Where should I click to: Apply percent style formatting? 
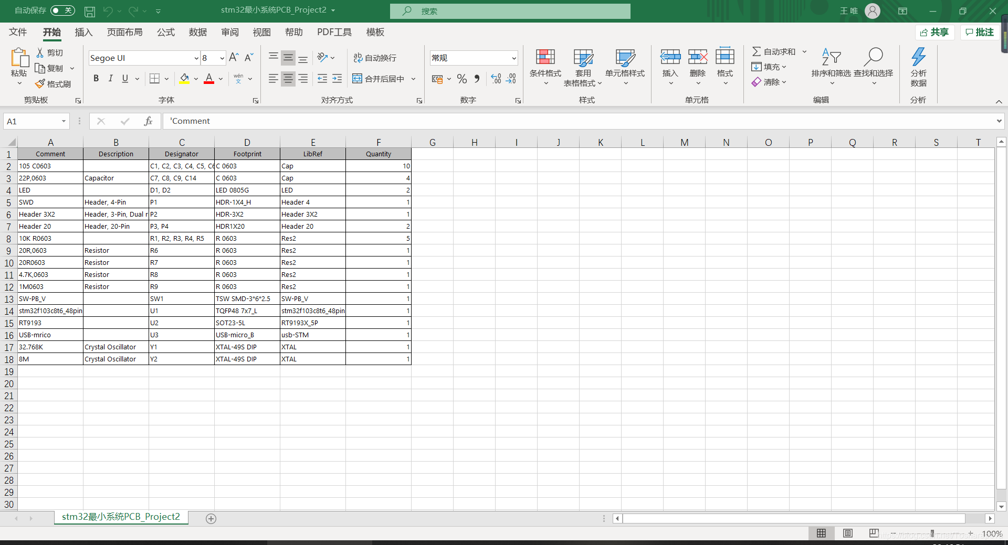point(462,79)
